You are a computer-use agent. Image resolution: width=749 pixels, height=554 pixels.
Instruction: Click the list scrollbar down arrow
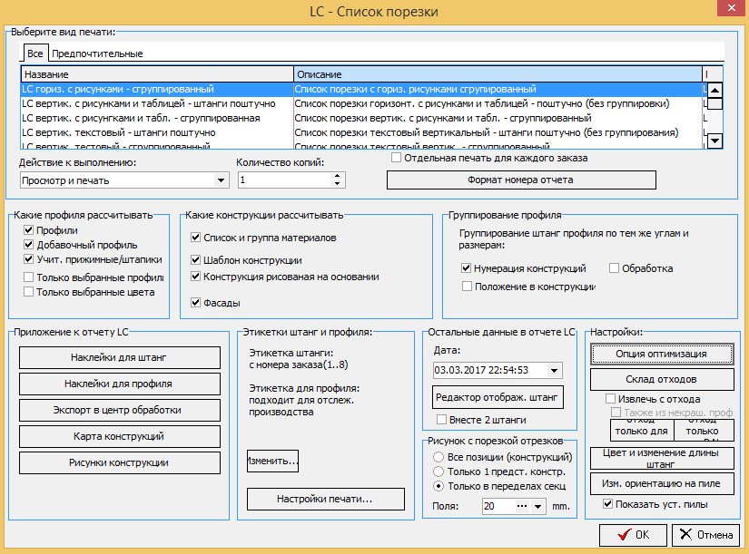715,141
